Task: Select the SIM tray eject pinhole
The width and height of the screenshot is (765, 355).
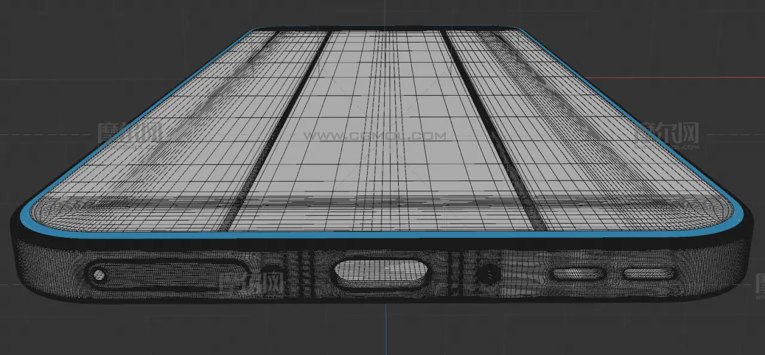Action: coord(98,276)
